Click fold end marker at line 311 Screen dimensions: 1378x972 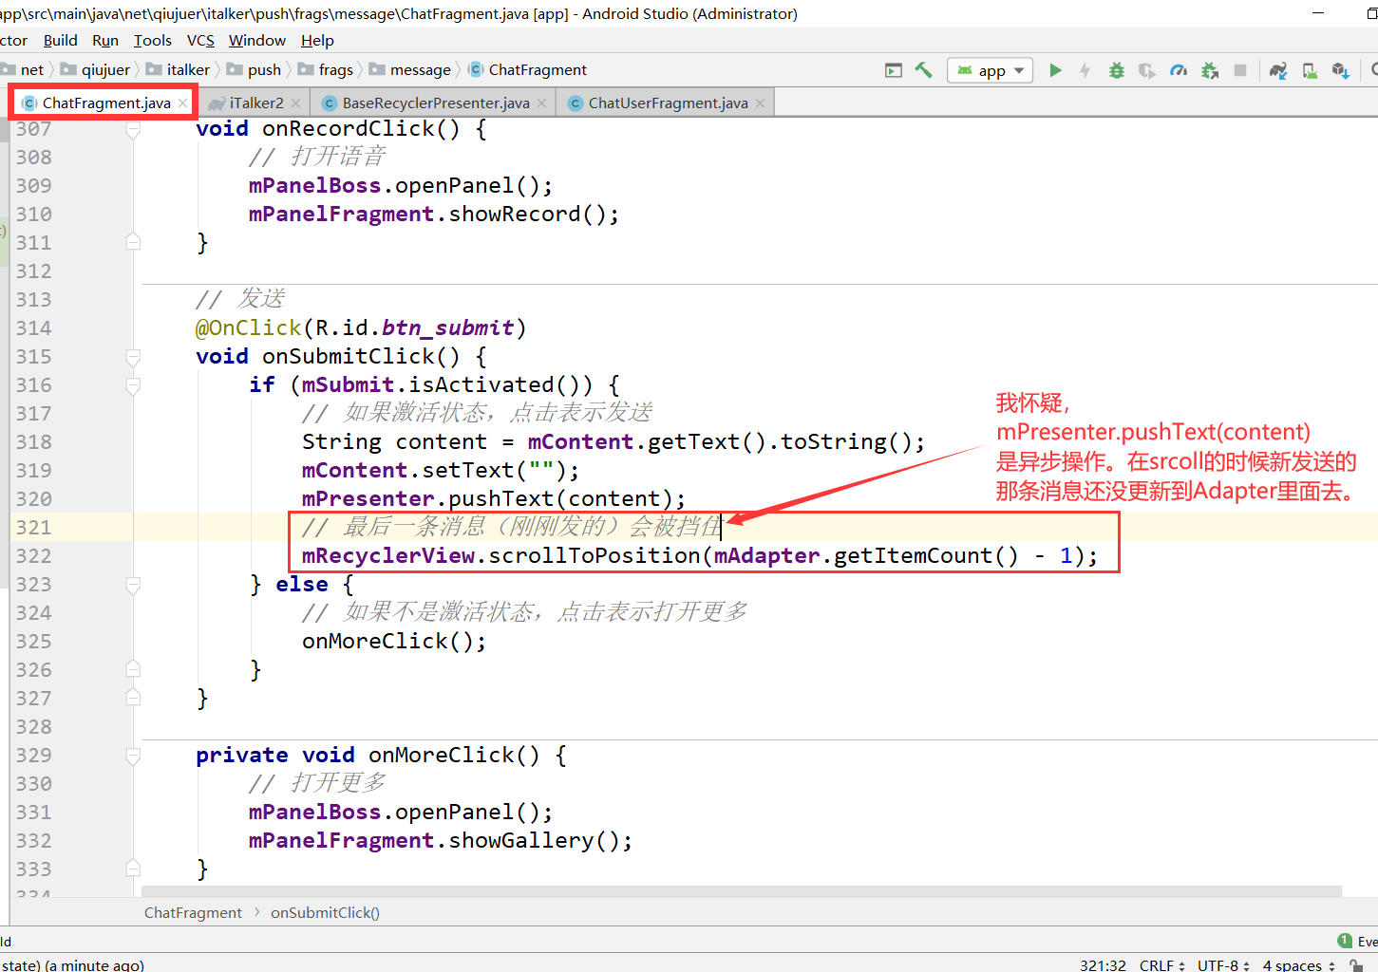[x=133, y=242]
